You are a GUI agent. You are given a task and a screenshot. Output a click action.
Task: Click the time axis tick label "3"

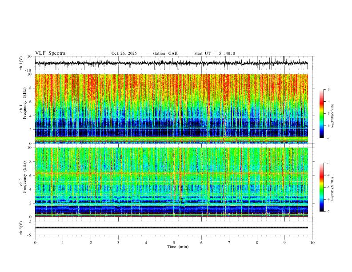(118, 243)
